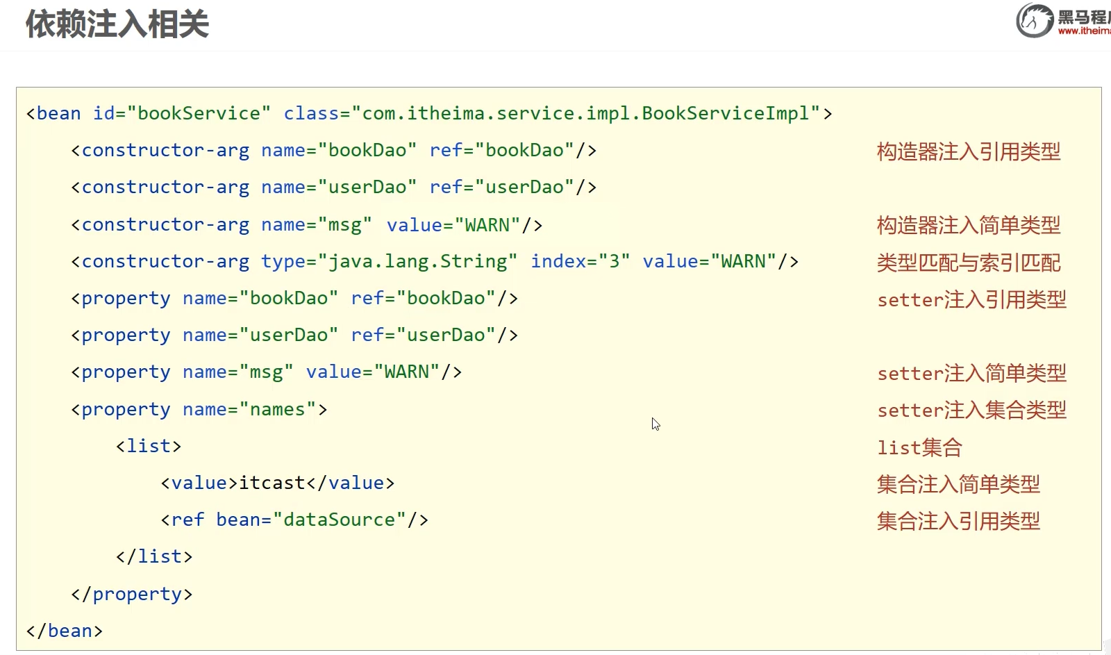Click the property name="names" opening tag
1111x655 pixels.
(x=199, y=410)
